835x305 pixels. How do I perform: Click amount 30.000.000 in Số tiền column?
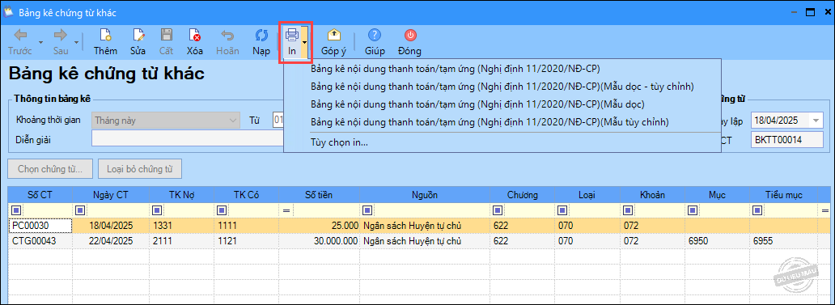[x=319, y=241]
